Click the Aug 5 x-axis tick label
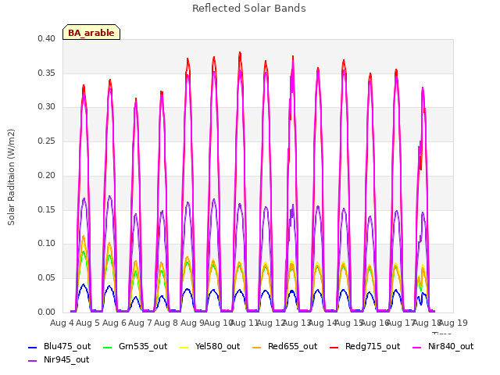The width and height of the screenshot is (500, 375). tap(88, 323)
